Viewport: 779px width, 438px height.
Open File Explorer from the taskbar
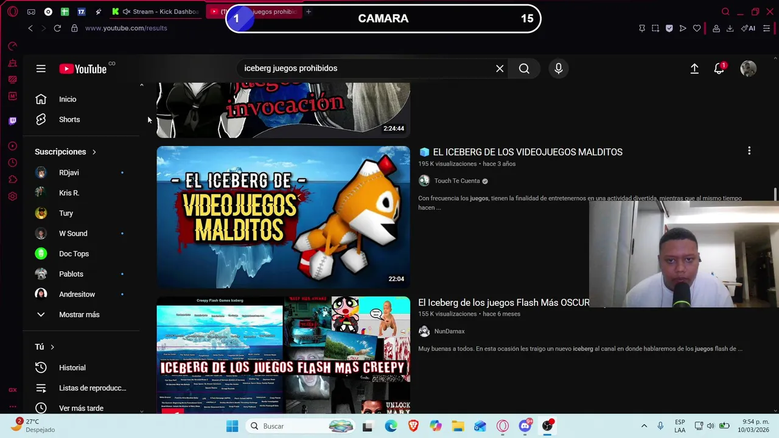tap(458, 426)
